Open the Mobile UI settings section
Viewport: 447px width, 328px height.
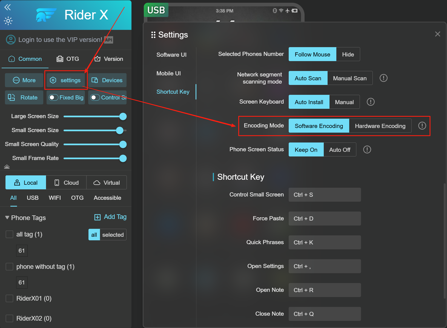169,73
